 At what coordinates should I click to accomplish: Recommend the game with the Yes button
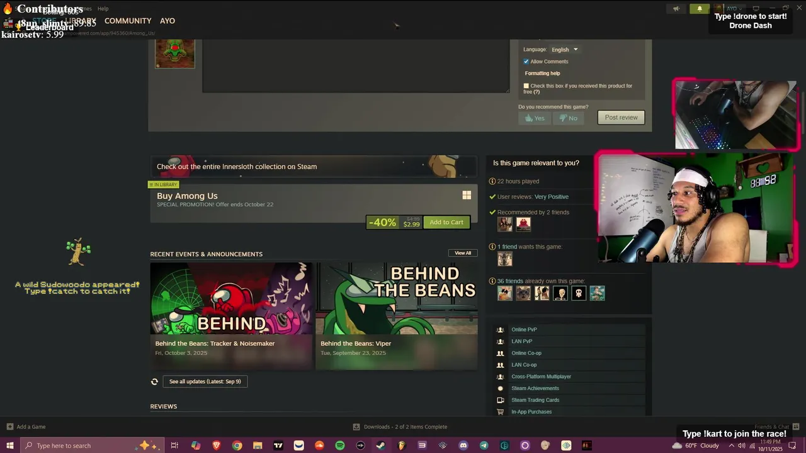tap(535, 118)
